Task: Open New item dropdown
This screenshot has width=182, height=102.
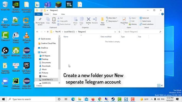Action: tap(111, 18)
